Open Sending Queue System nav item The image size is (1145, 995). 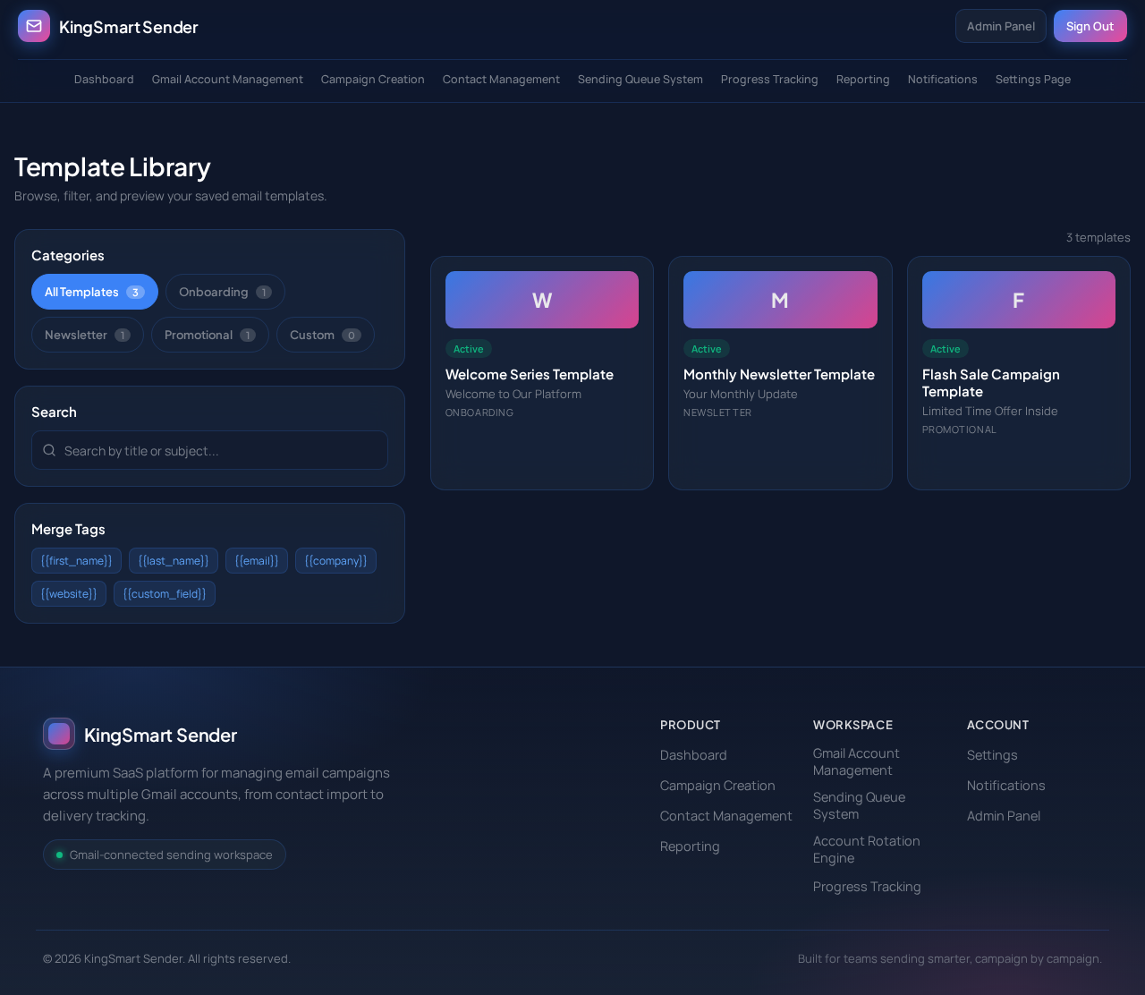640,80
